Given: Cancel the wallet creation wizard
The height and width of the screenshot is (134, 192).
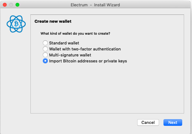Looking at the screenshot, I should pyautogui.click(x=148, y=122).
